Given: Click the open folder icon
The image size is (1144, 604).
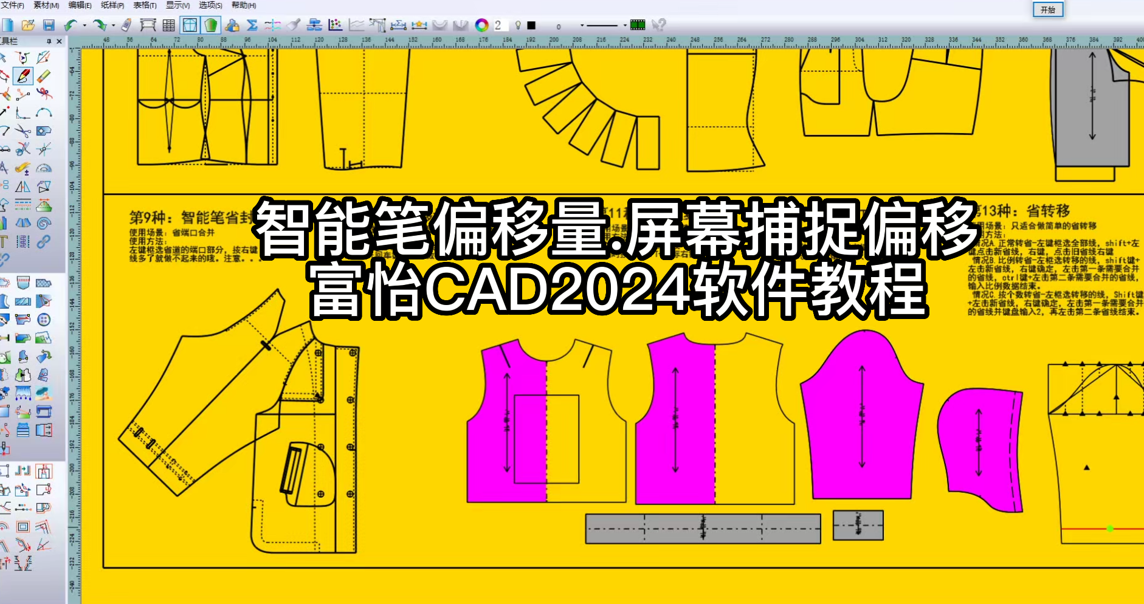Looking at the screenshot, I should (28, 25).
